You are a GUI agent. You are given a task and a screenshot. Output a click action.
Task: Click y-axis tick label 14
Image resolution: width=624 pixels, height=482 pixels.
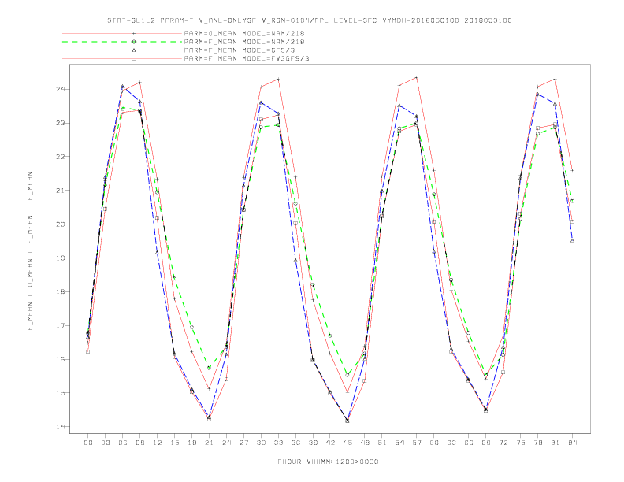point(61,427)
